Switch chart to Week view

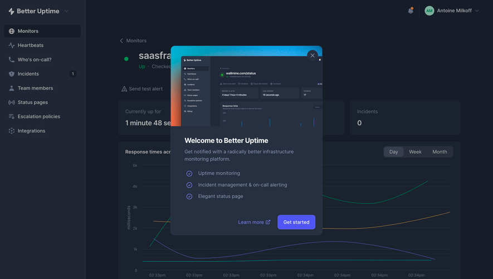pyautogui.click(x=415, y=152)
